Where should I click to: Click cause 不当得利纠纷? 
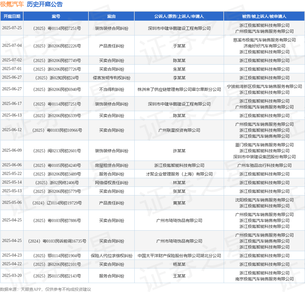coord(111,89)
